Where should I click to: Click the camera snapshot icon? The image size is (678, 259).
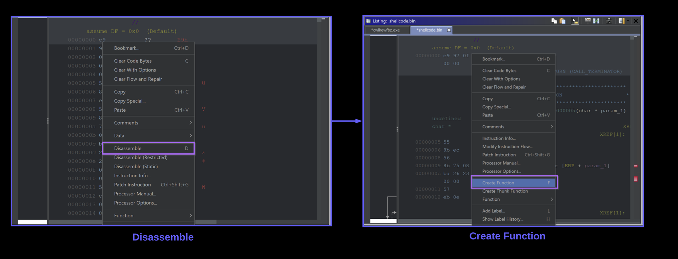609,21
